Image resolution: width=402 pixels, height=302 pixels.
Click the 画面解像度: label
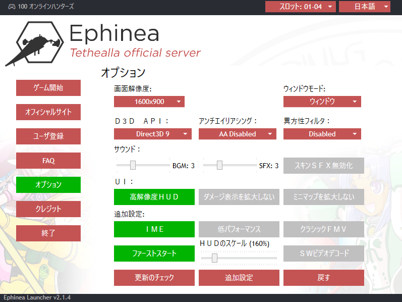[x=133, y=89]
